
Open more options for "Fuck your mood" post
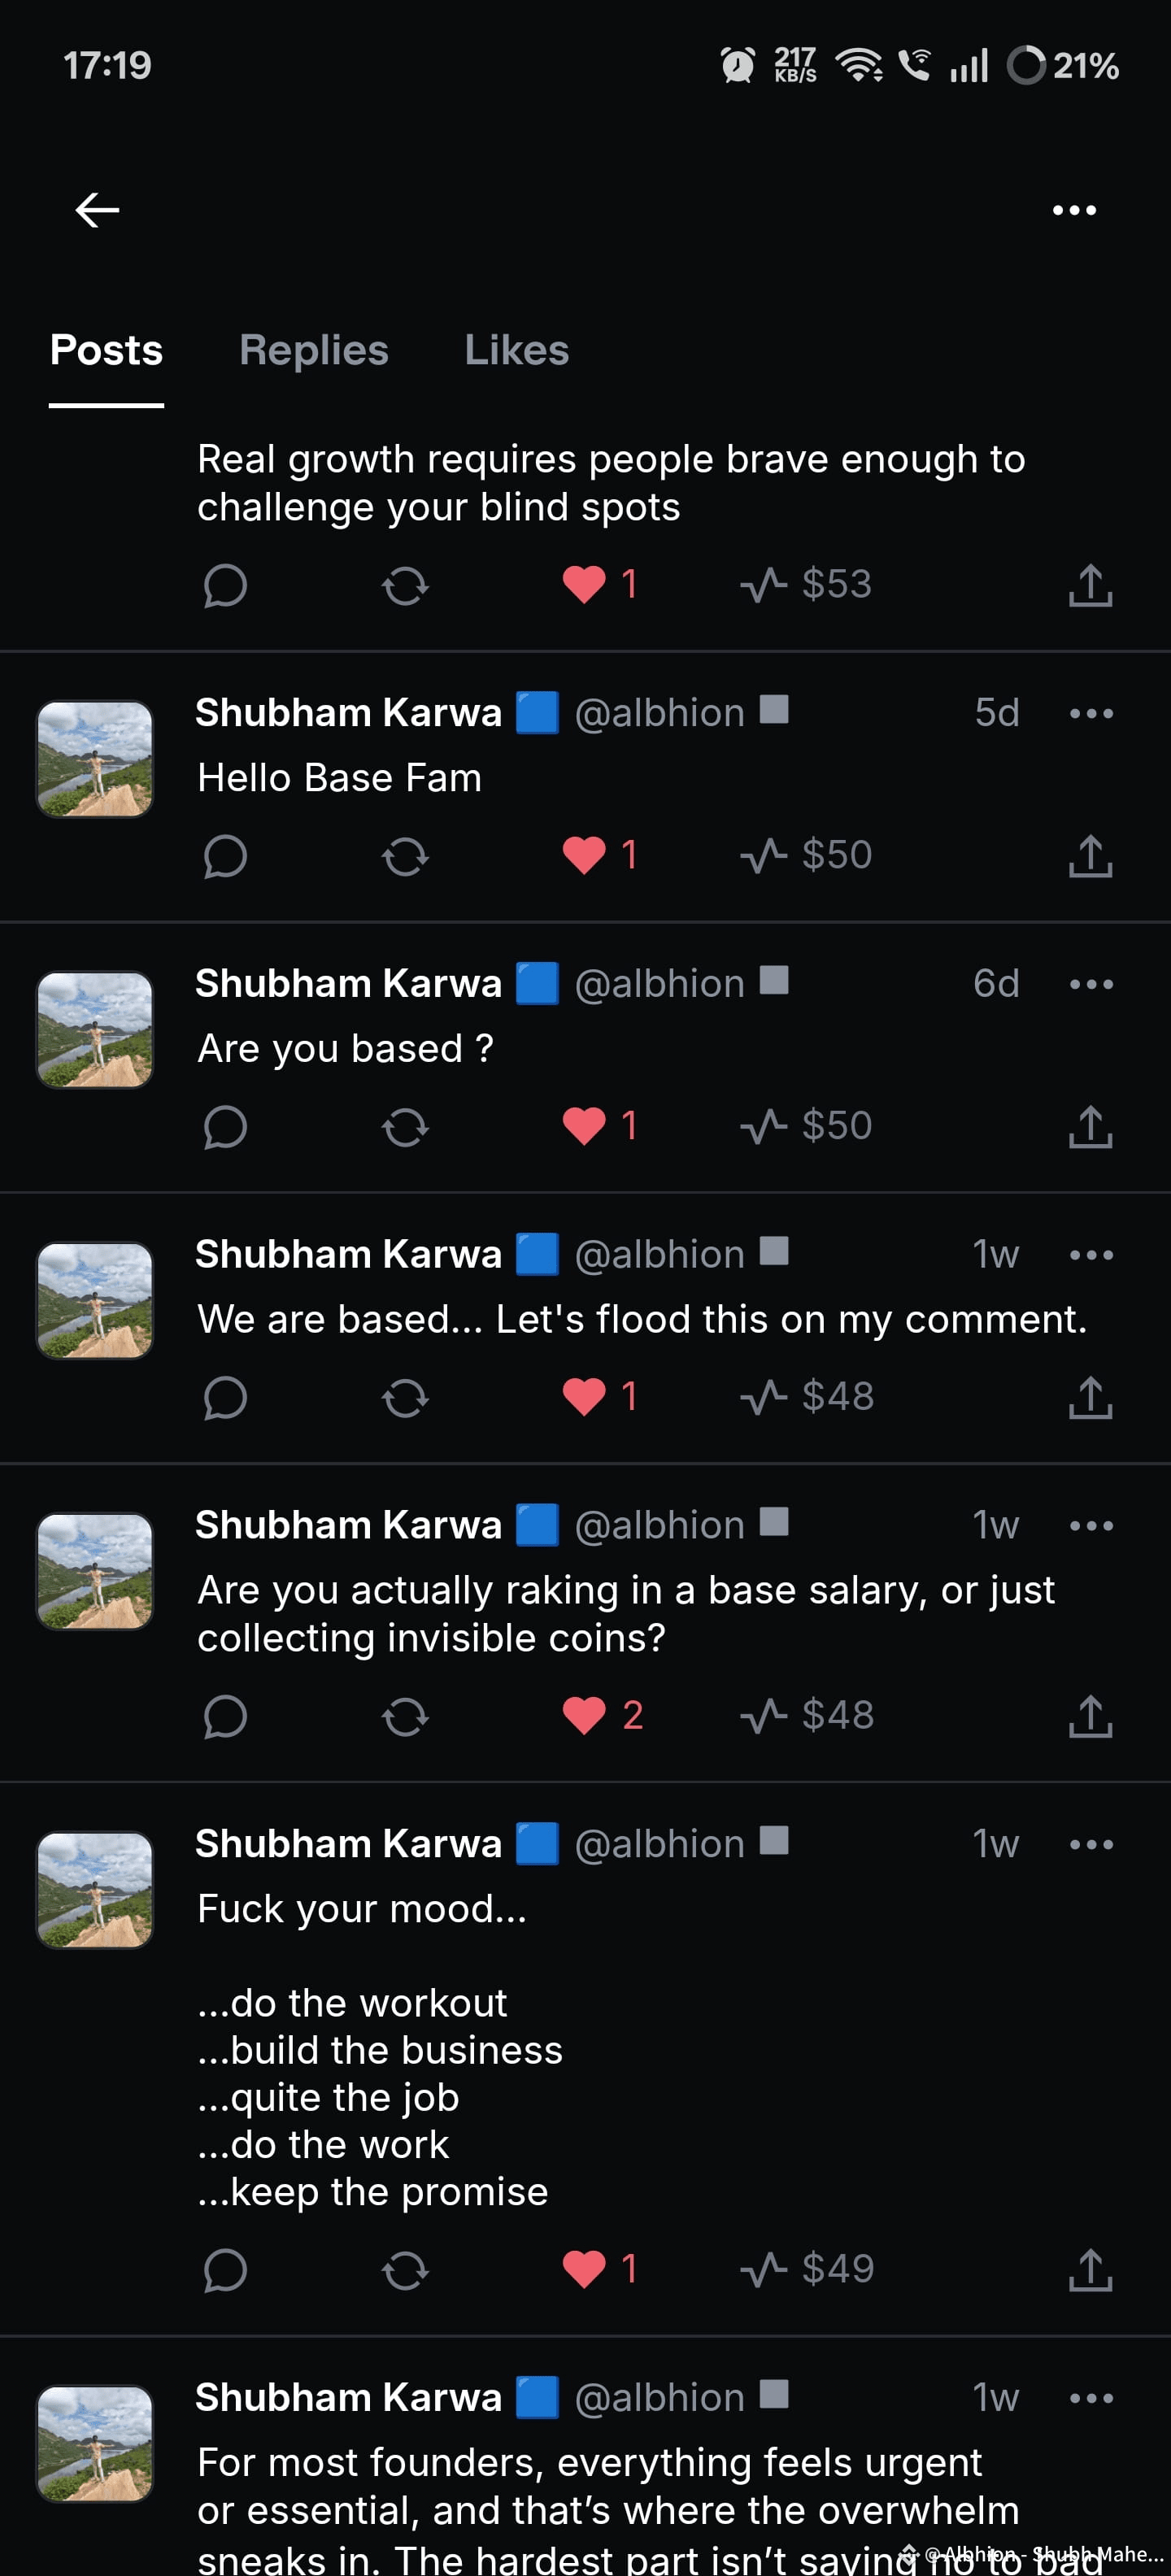(1091, 1844)
